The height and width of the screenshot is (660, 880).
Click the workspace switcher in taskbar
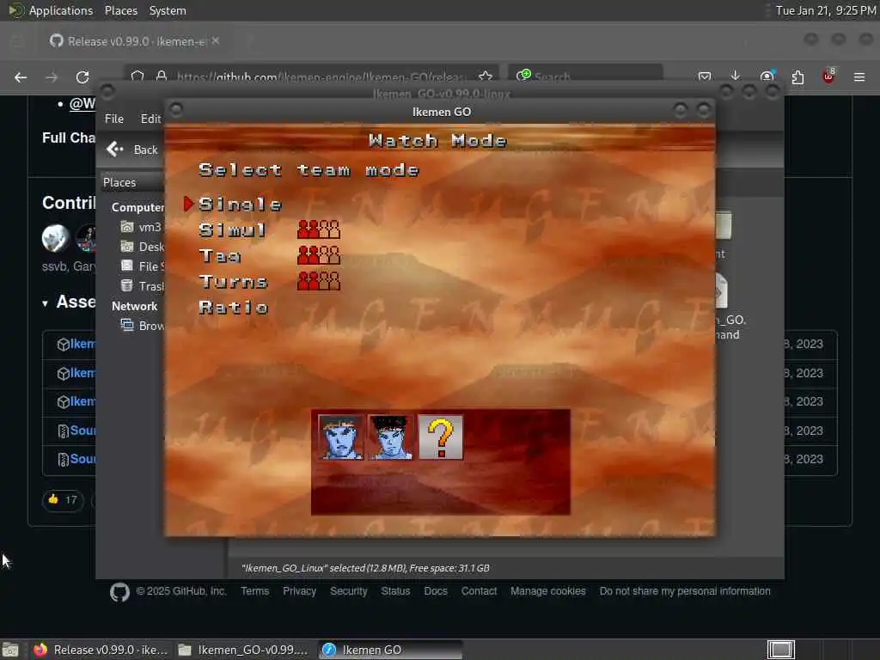(x=780, y=650)
